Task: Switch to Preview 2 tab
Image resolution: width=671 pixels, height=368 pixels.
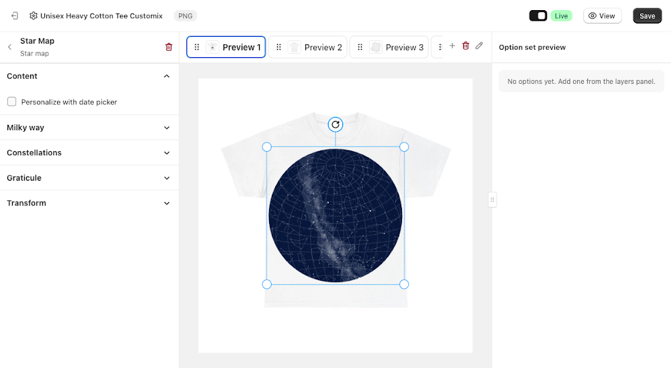Action: [x=308, y=47]
